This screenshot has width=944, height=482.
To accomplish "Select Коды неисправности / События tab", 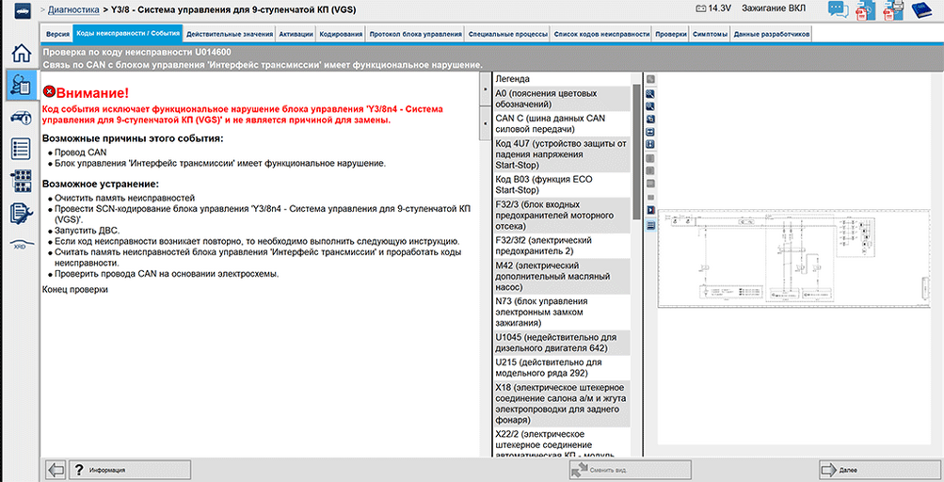I will pos(128,33).
